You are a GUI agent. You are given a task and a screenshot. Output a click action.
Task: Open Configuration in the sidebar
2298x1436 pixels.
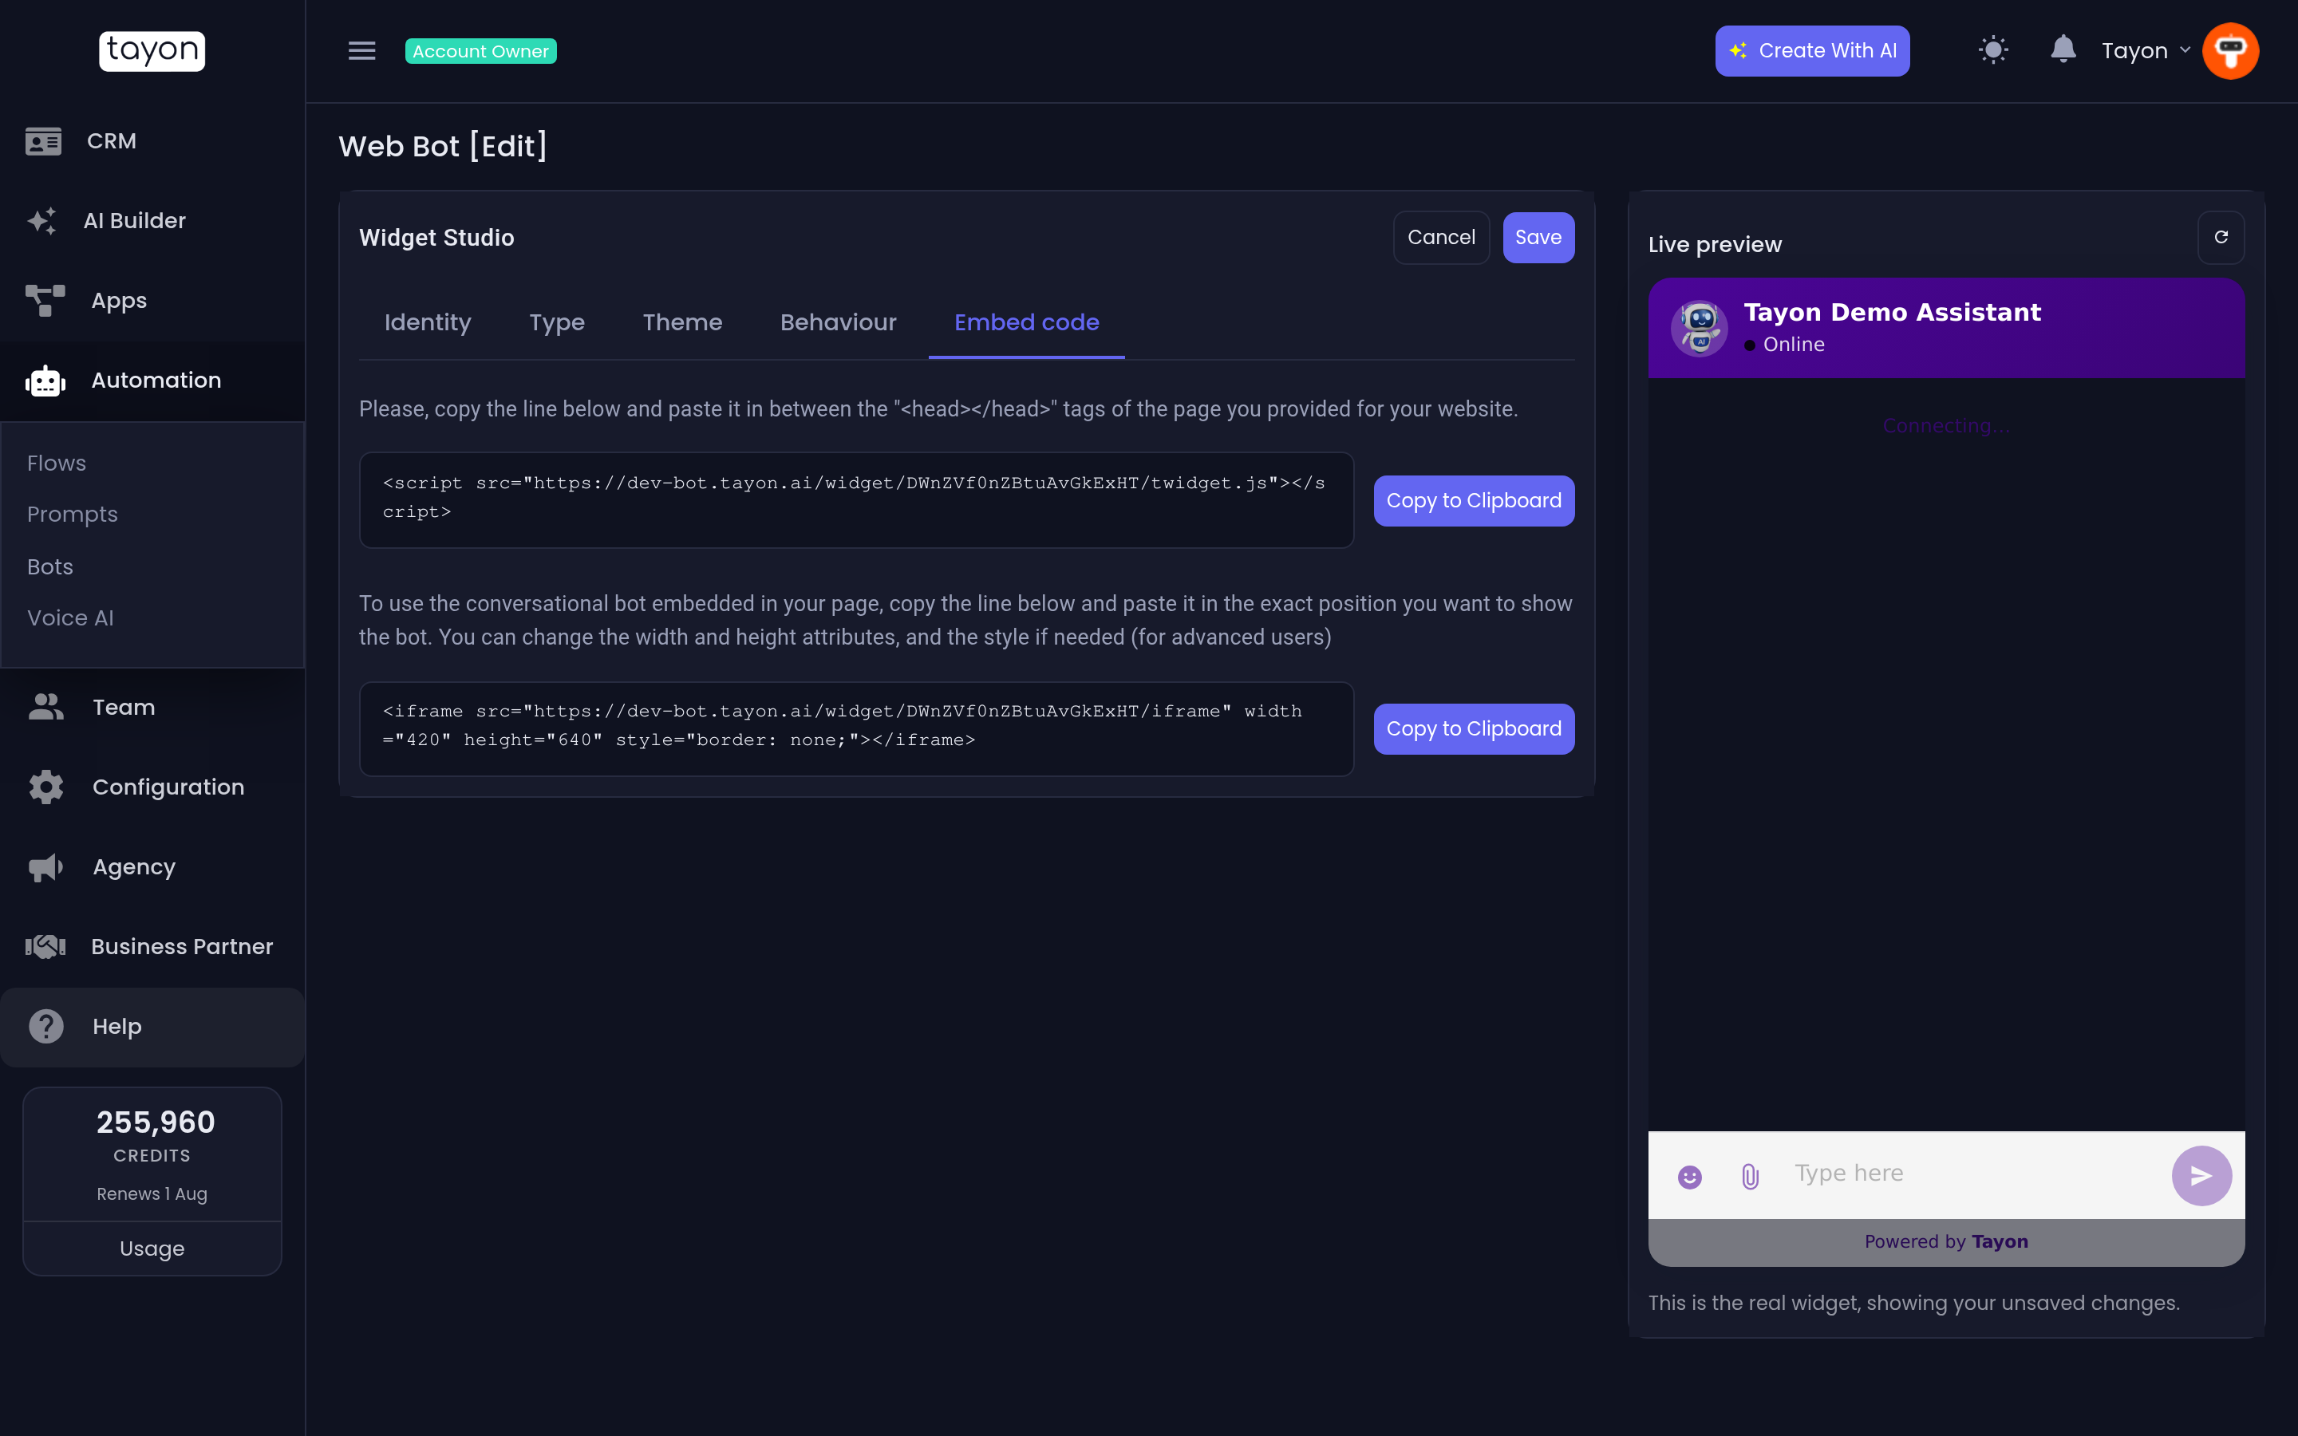[152, 787]
